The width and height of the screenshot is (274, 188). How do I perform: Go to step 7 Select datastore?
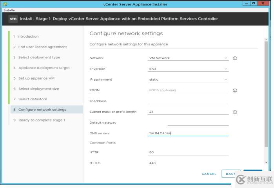coord(30,99)
